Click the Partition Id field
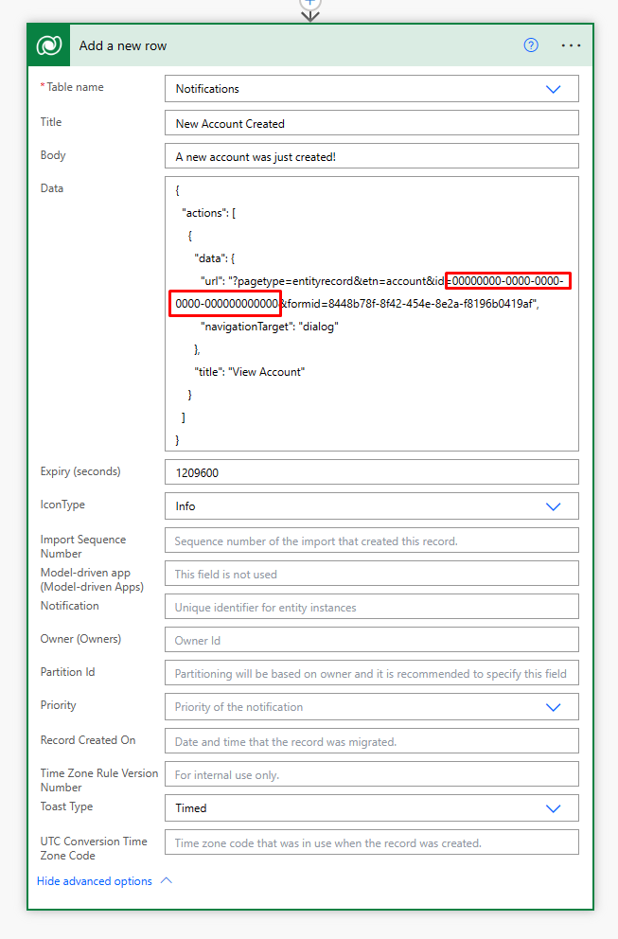 (372, 673)
